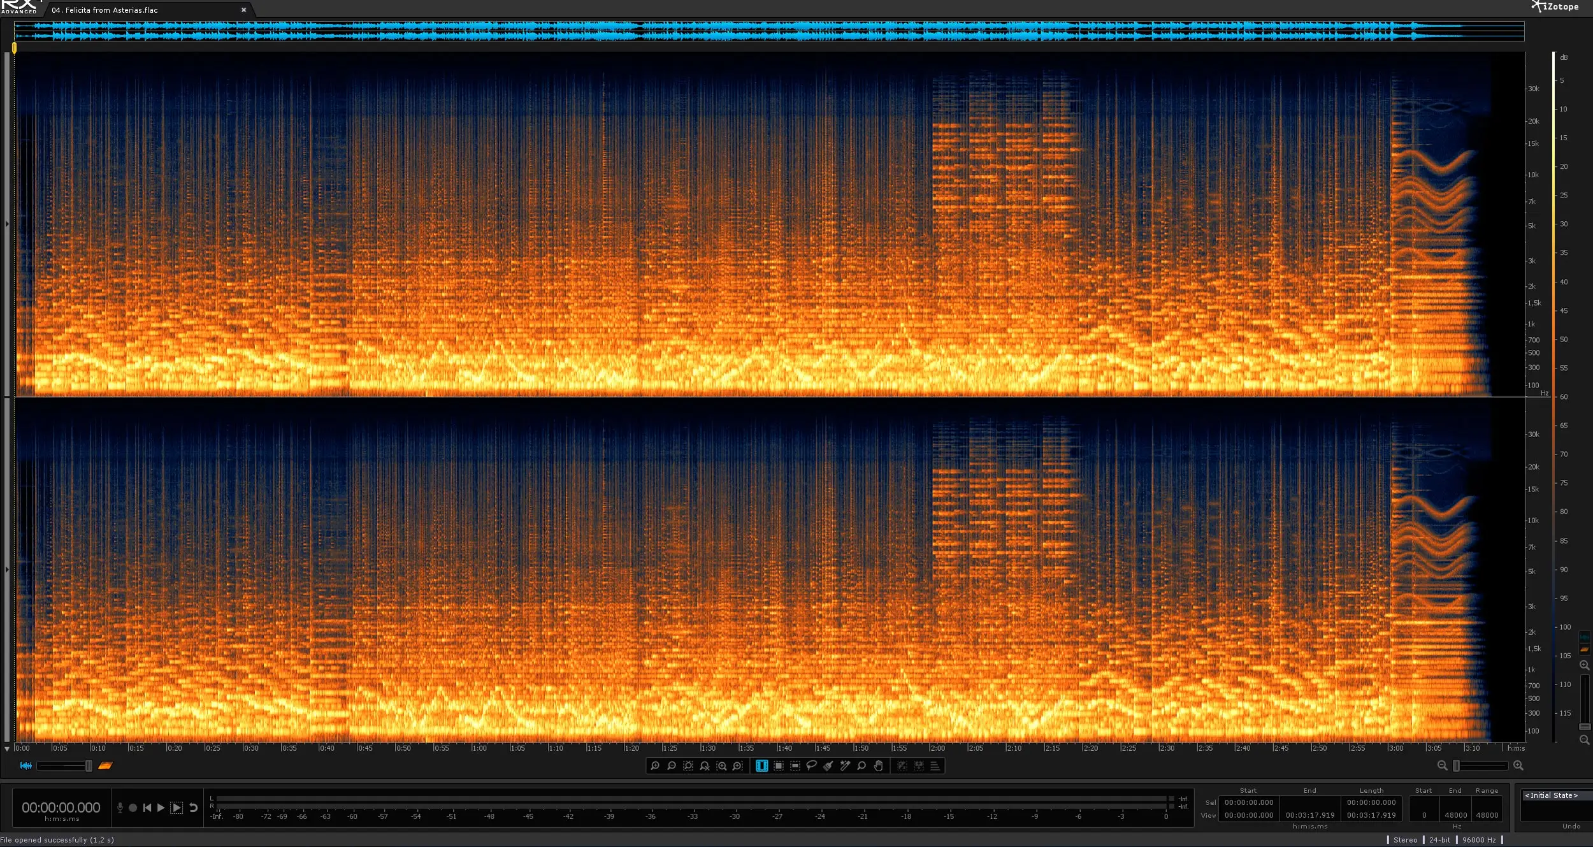Click the 3:00 mark on the time ruler
Screen dimensions: 1593x847
[x=1395, y=748]
